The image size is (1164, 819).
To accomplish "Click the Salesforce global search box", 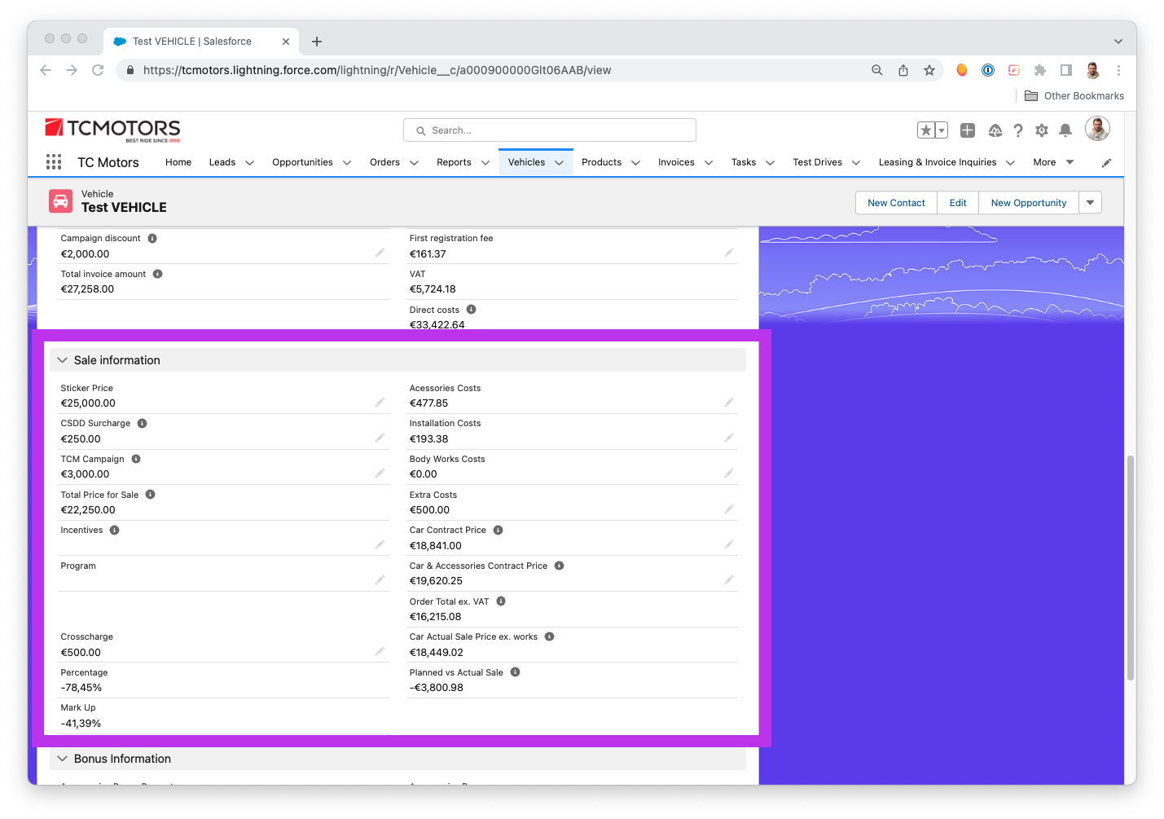I will coord(550,130).
